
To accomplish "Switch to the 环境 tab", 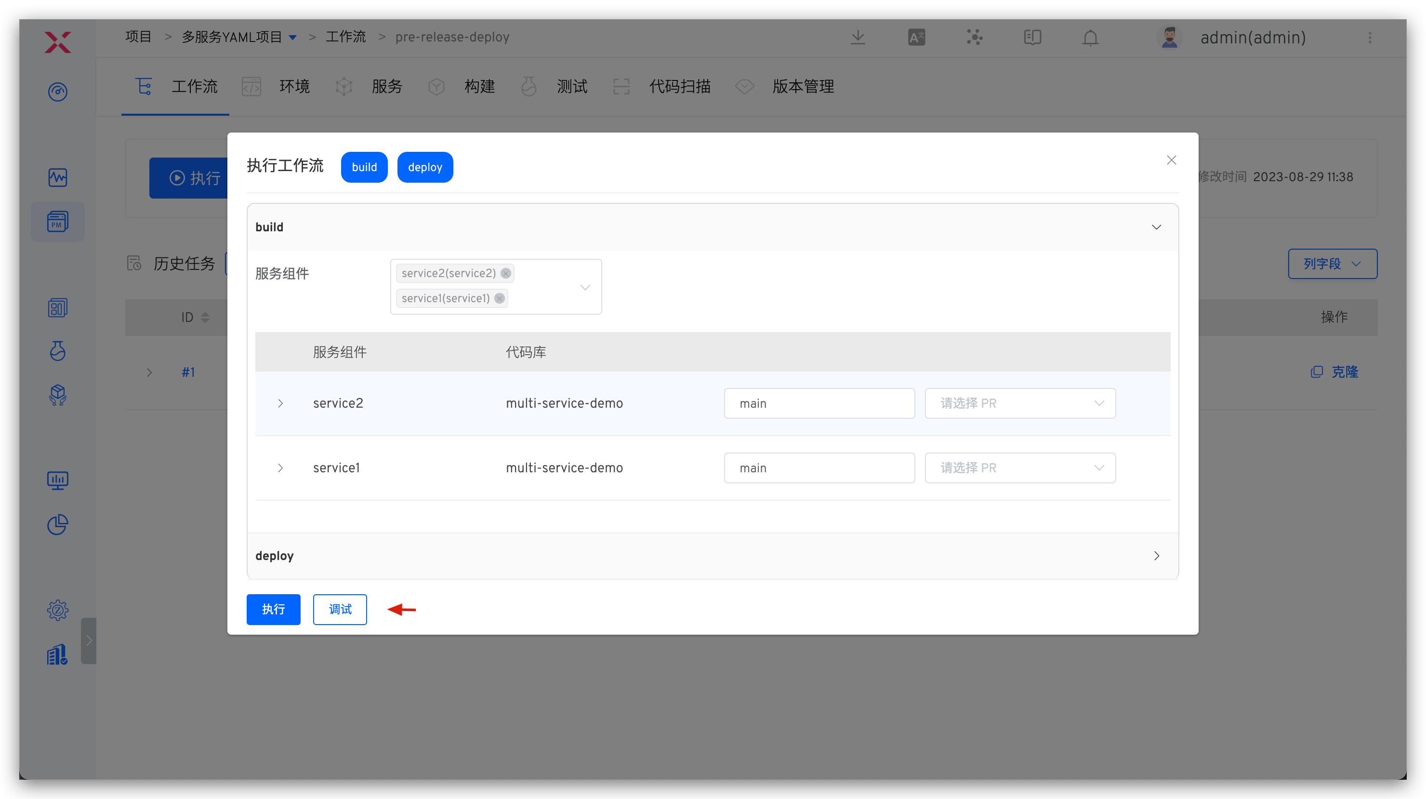I will click(x=294, y=86).
